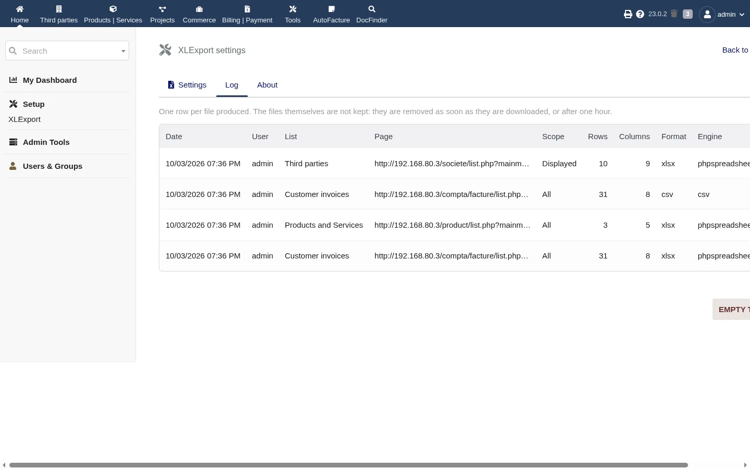Open the Commerce module
The width and height of the screenshot is (750, 469).
[x=199, y=14]
